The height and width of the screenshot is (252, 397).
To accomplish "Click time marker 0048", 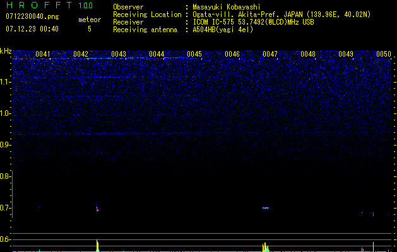I will click(308, 54).
